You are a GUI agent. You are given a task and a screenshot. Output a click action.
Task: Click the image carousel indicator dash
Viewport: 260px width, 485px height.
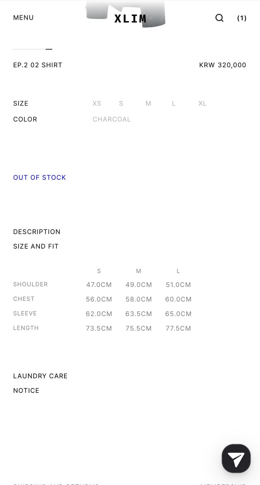49,49
